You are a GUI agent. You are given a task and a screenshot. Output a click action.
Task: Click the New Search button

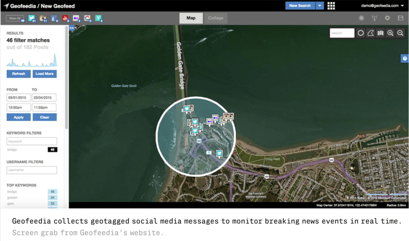point(300,6)
